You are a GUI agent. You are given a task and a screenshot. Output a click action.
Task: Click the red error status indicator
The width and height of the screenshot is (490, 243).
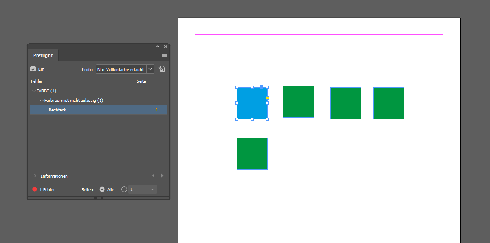click(x=34, y=189)
